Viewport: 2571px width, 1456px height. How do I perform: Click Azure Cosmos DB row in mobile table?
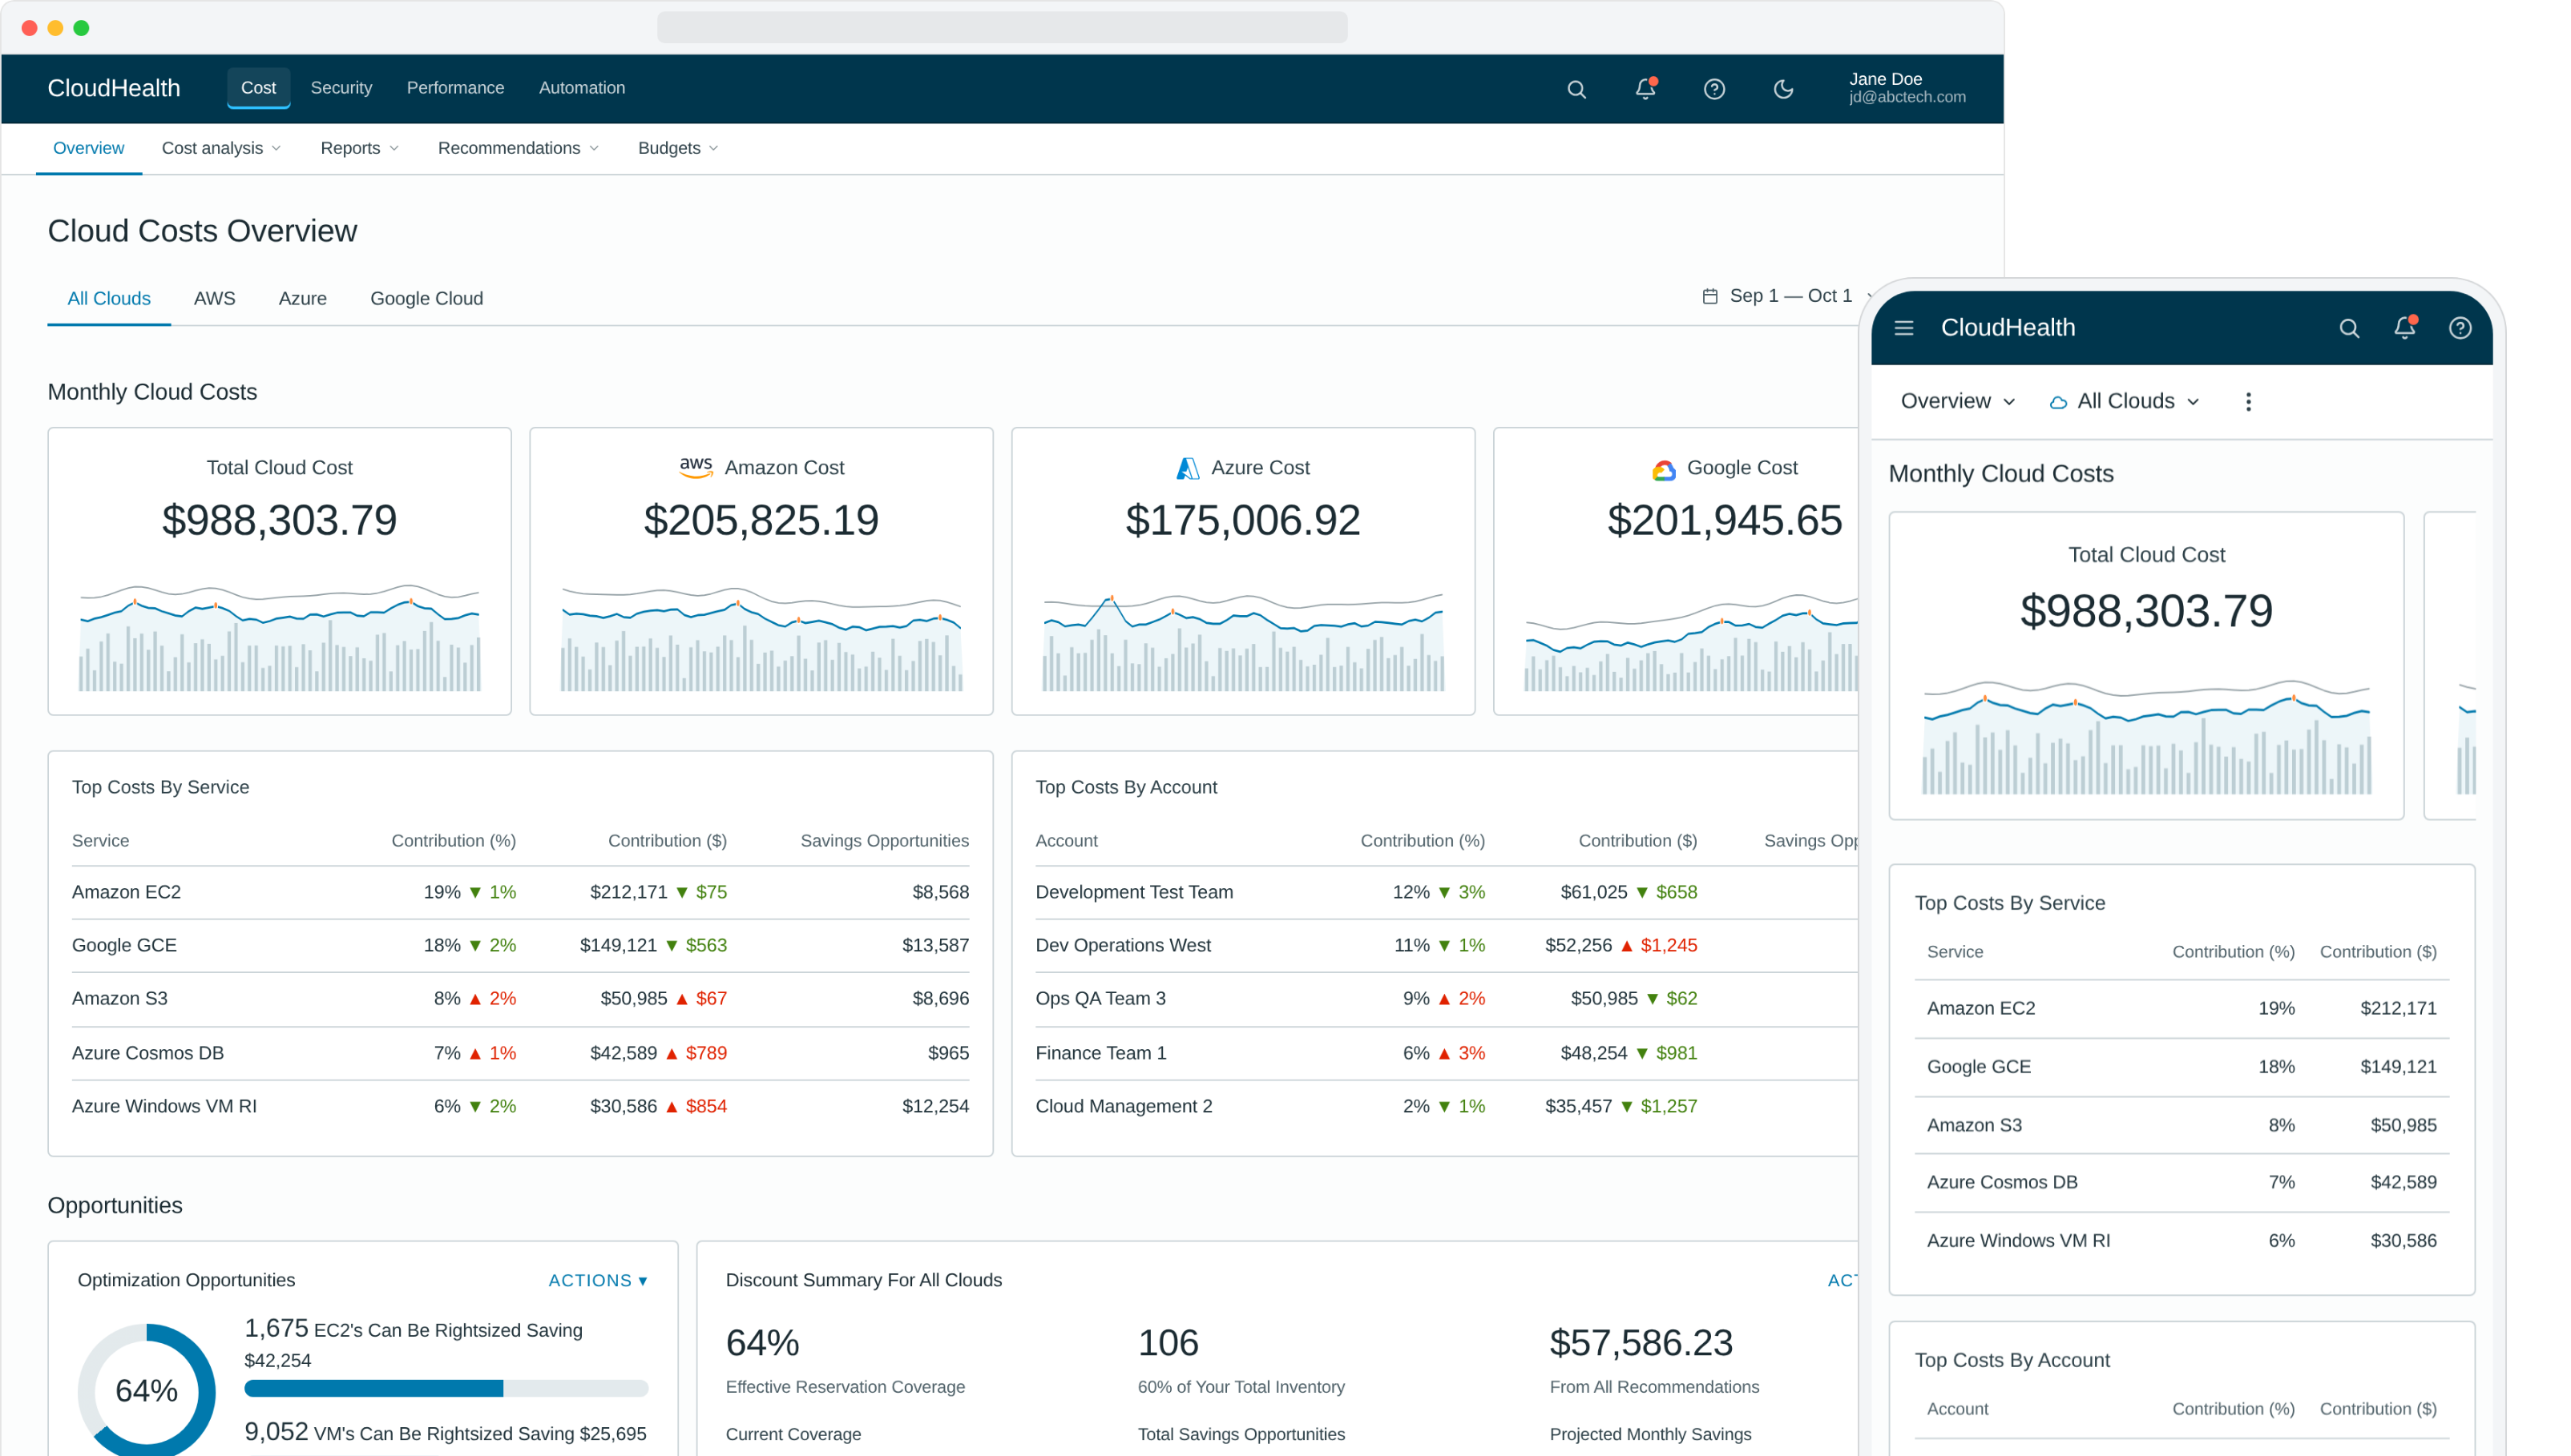point(2181,1182)
